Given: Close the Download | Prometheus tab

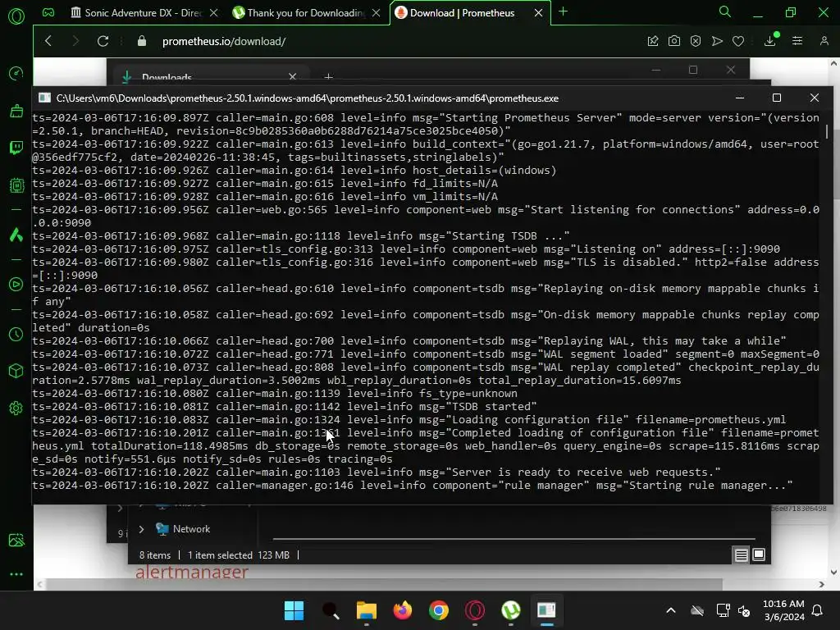Looking at the screenshot, I should 538,13.
